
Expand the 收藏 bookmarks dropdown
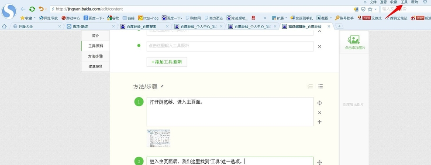pos(34,18)
